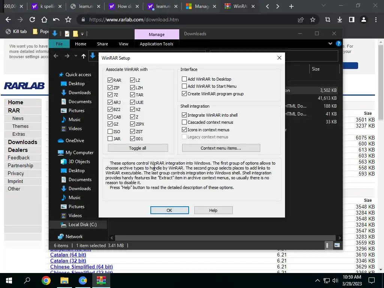Uncheck the RAR association checkbox
The width and height of the screenshot is (384, 288).
[110, 80]
